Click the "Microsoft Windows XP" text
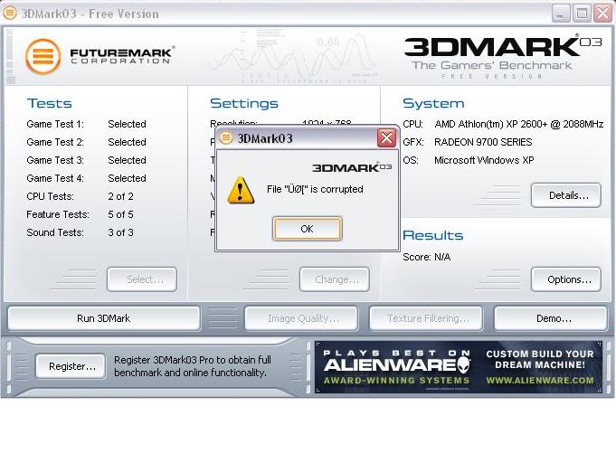 click(x=484, y=160)
